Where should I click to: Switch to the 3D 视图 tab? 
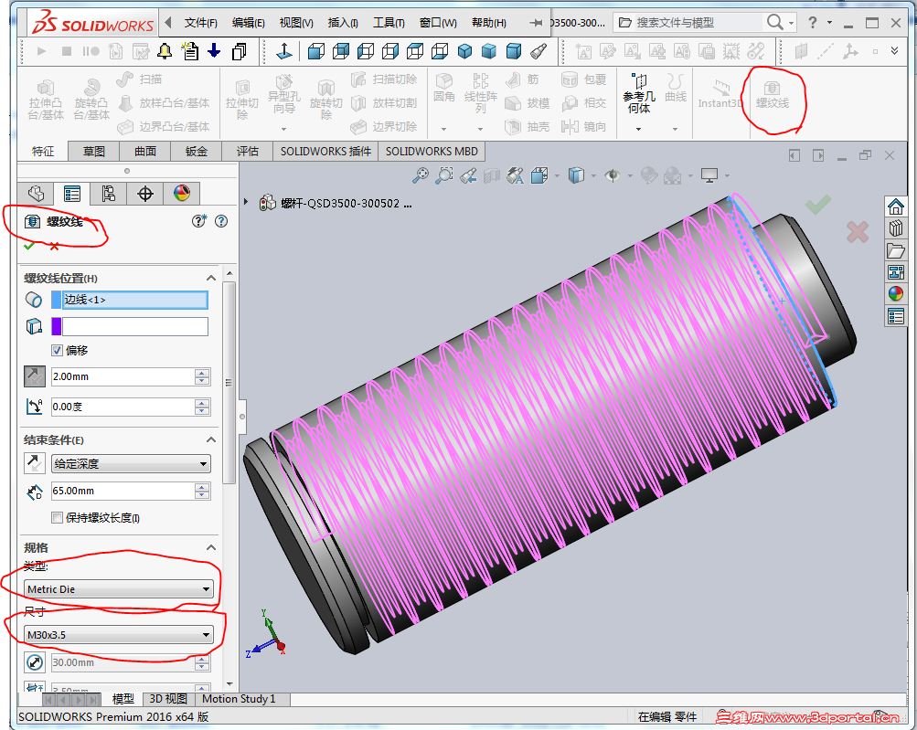click(x=168, y=699)
